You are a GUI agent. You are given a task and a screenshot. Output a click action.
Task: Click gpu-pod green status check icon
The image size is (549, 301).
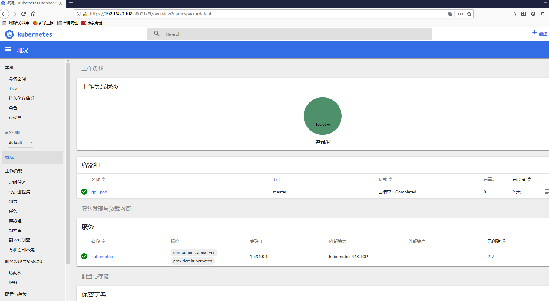click(84, 192)
